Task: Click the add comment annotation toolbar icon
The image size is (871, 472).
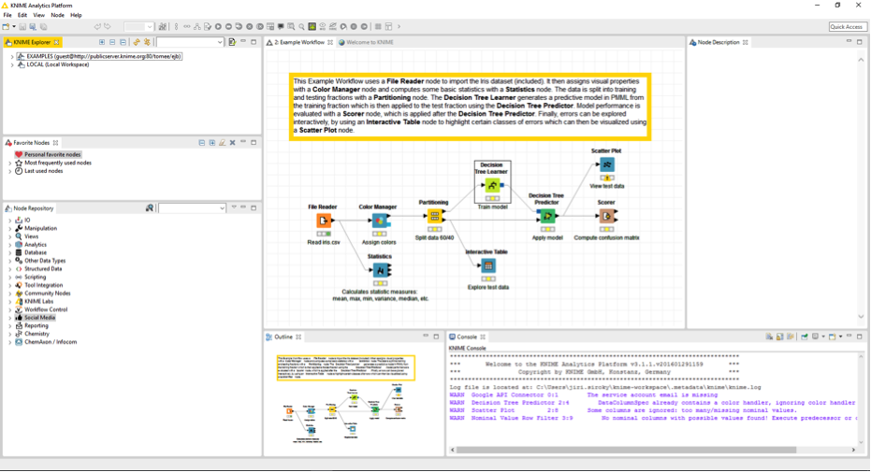Action: click(x=281, y=26)
